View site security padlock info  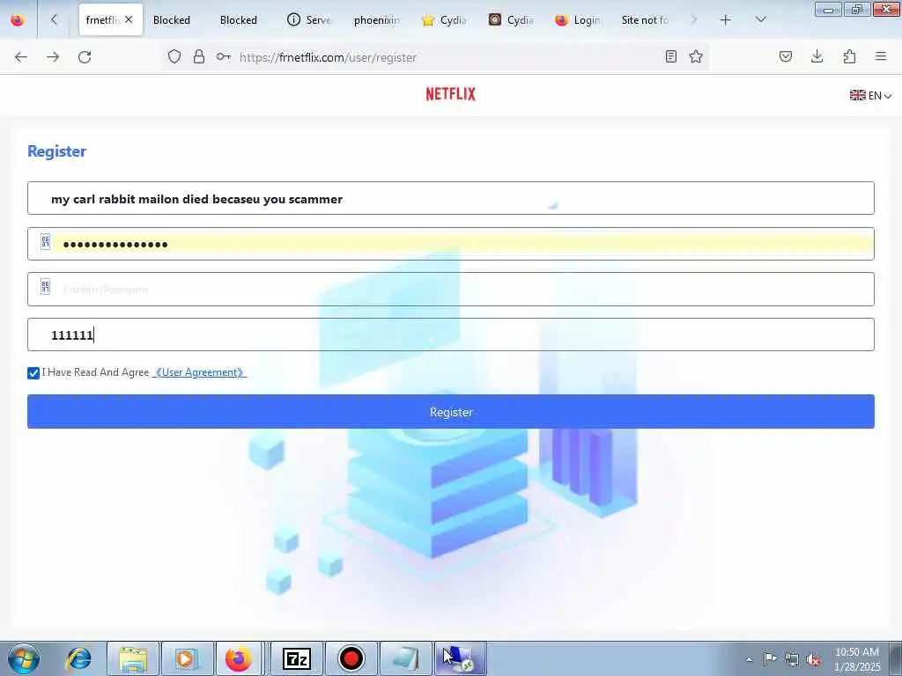[199, 56]
